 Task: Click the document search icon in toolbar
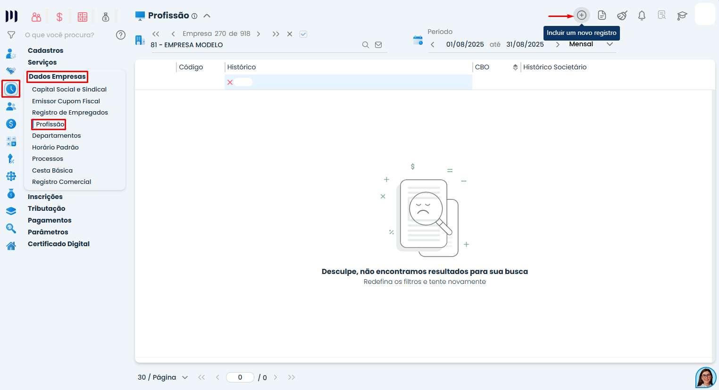tap(662, 15)
